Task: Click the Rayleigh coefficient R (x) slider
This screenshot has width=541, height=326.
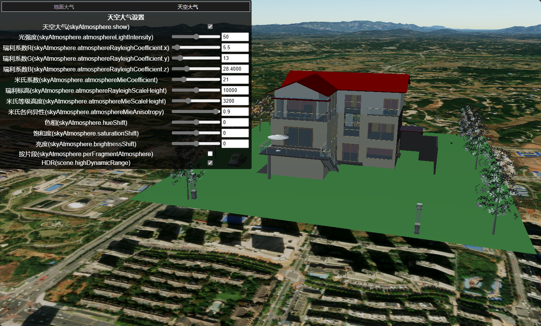Action: [x=196, y=47]
